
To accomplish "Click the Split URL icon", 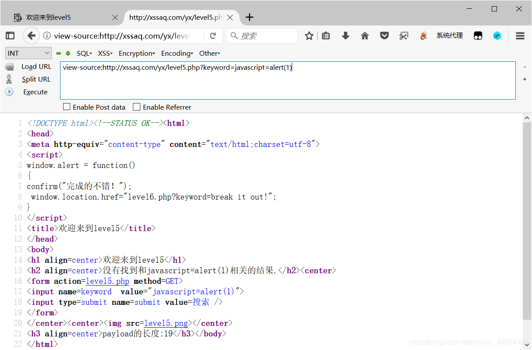I will [9, 79].
